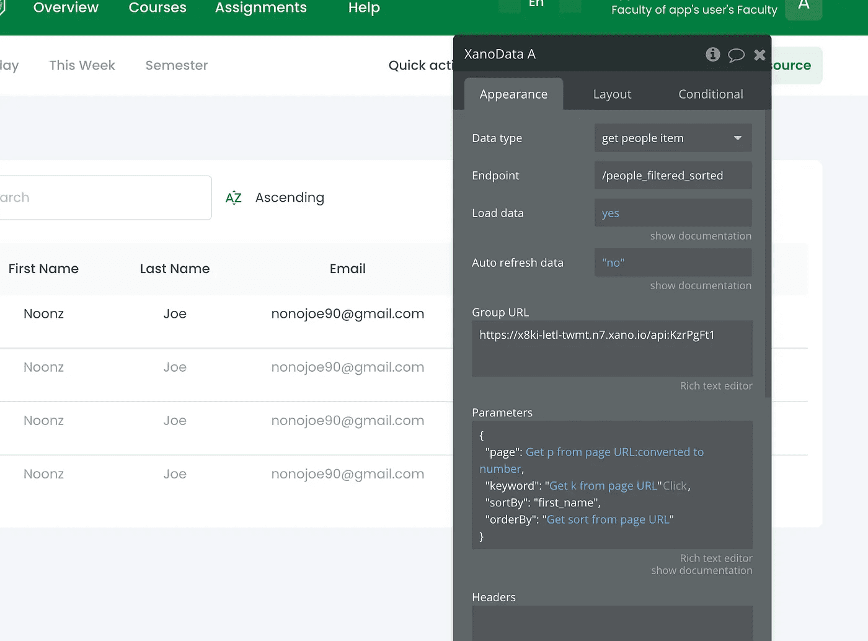Screen dimensions: 868x641
Task: Select the Semester tab
Action: (x=177, y=66)
